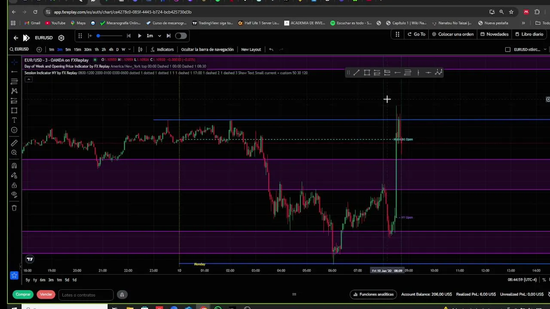The image size is (550, 309).
Task: Open the emoji icons tool in left sidebar
Action: [14, 130]
